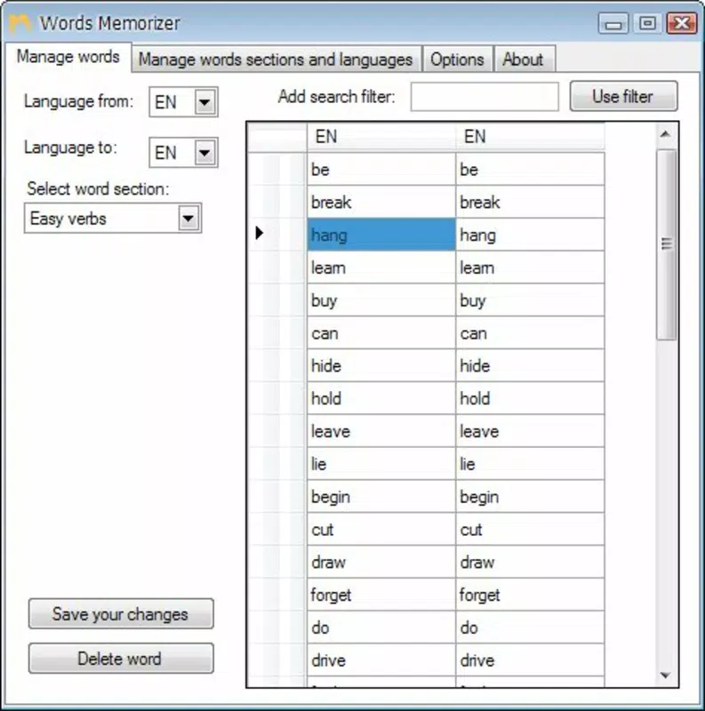Image resolution: width=705 pixels, height=711 pixels.
Task: Select the 'lie' cell in first column
Action: (x=381, y=463)
